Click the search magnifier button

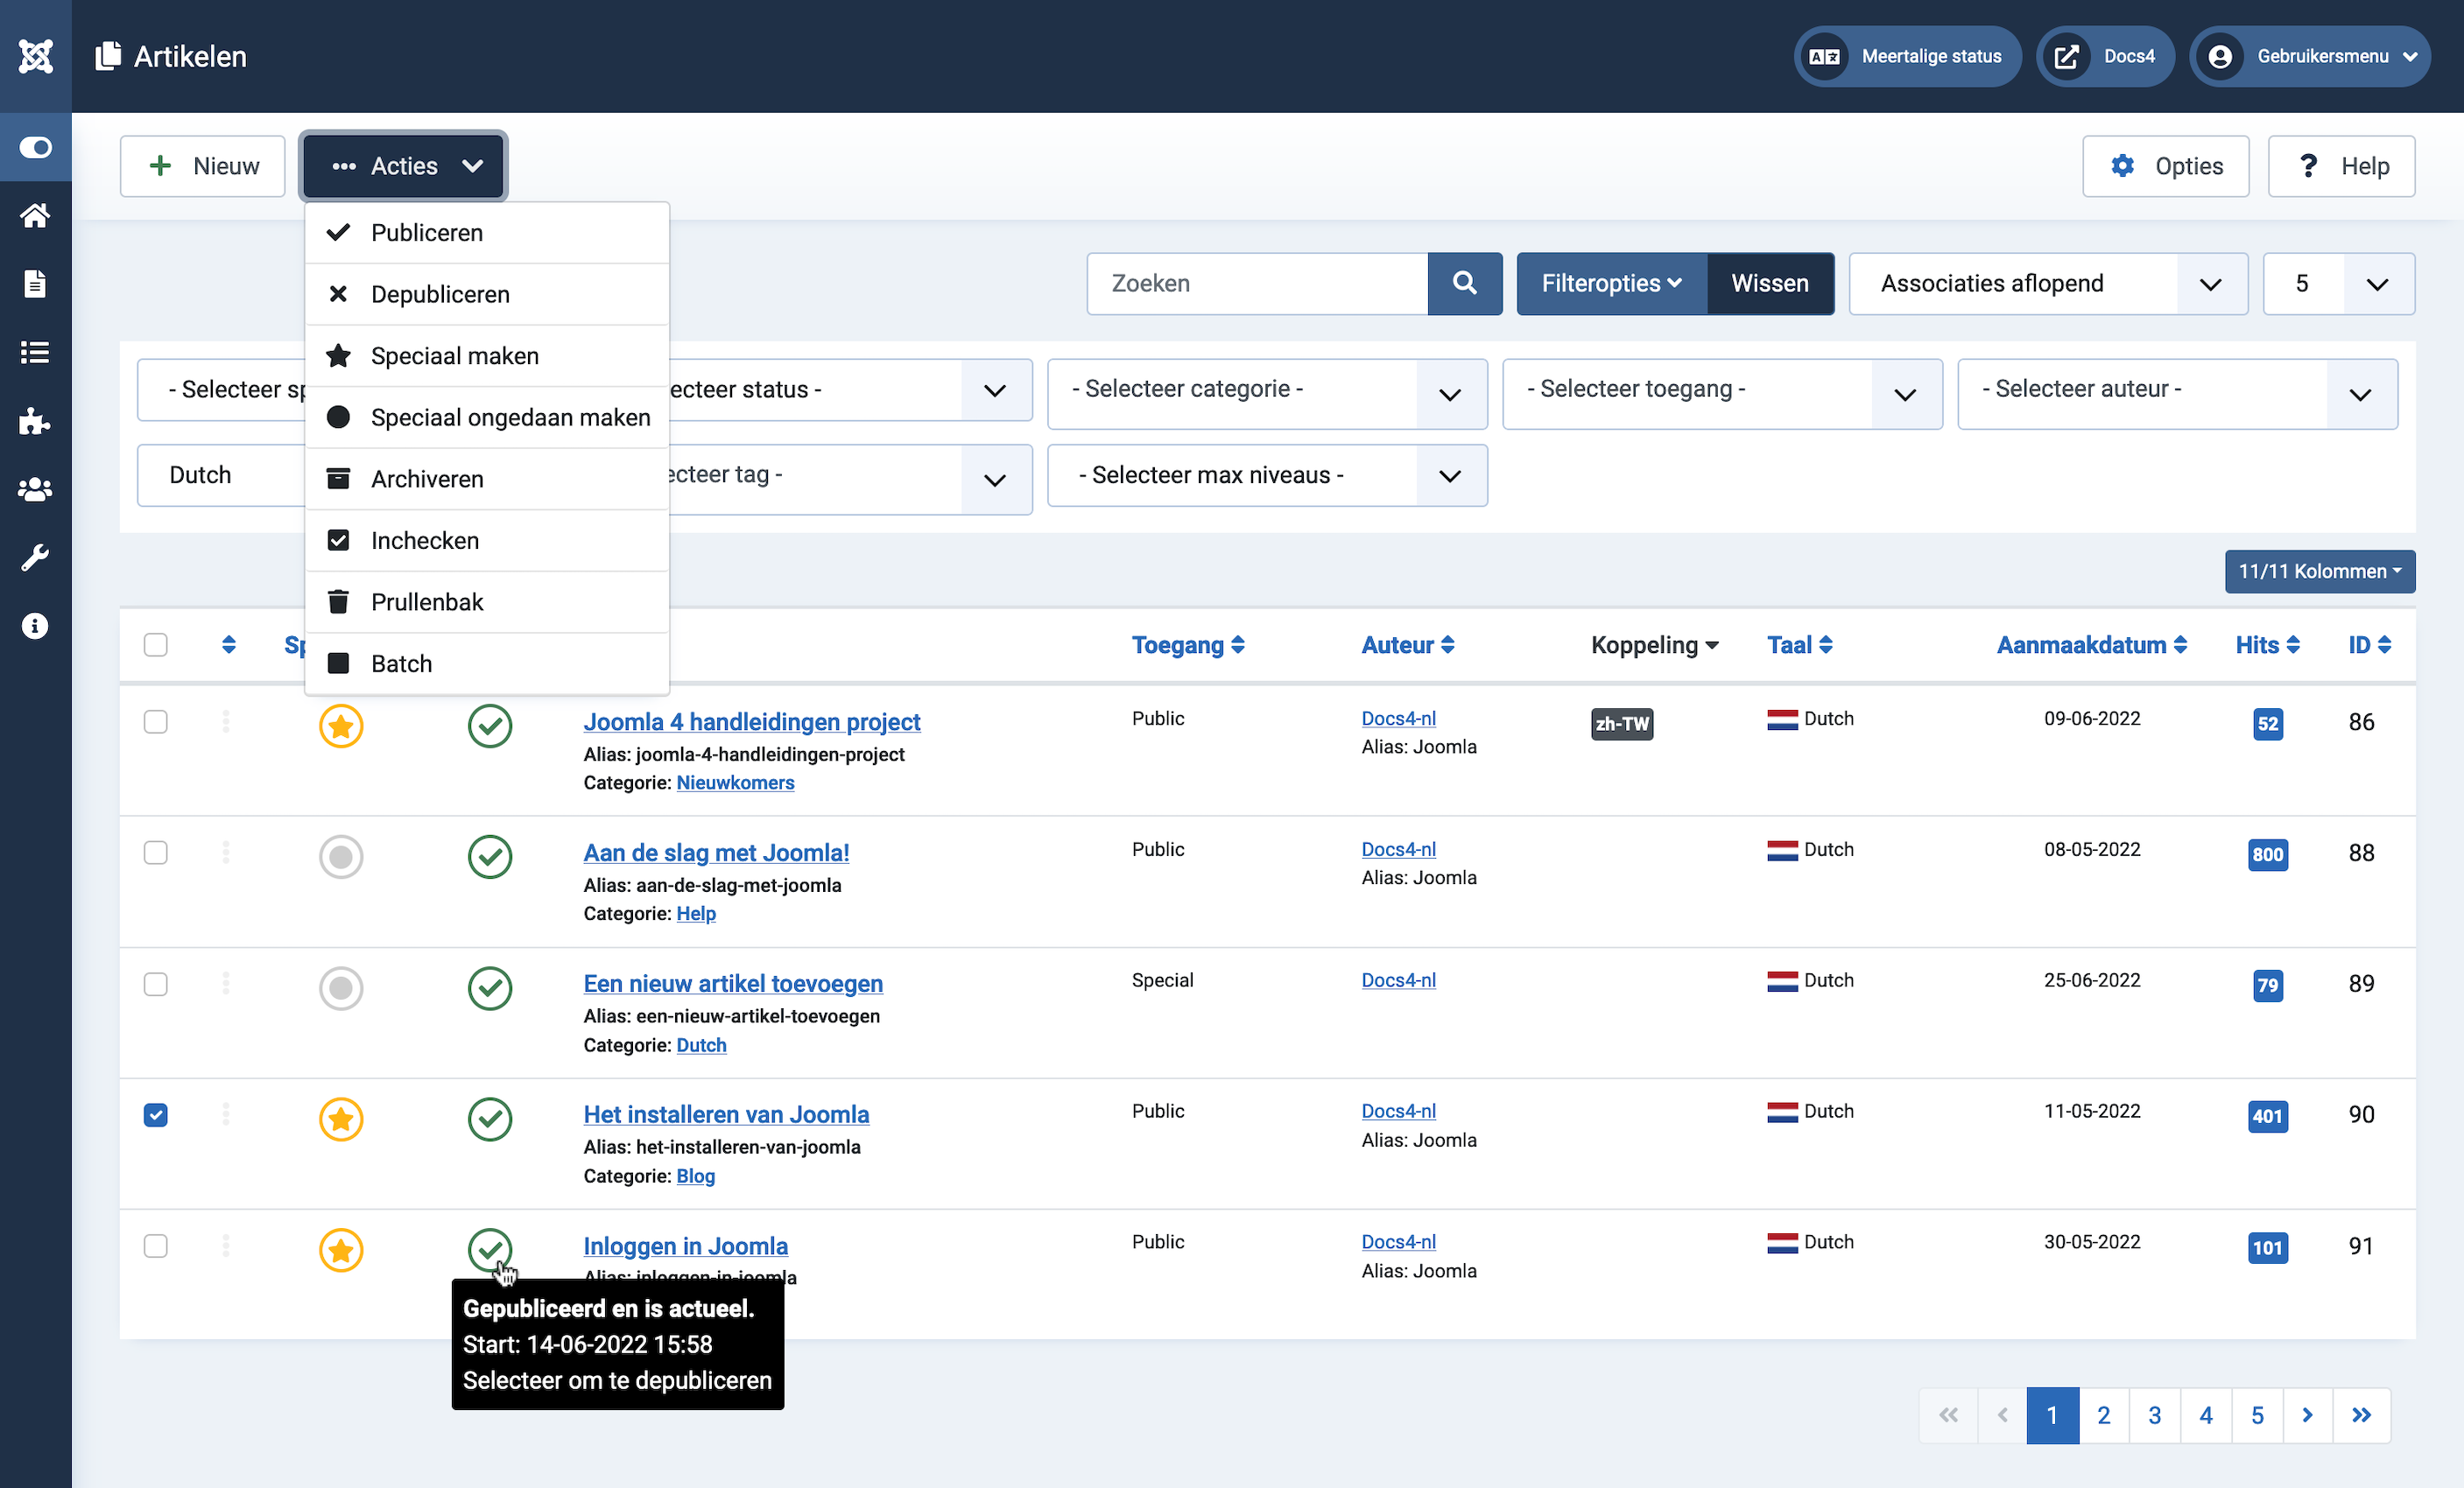click(x=1464, y=283)
